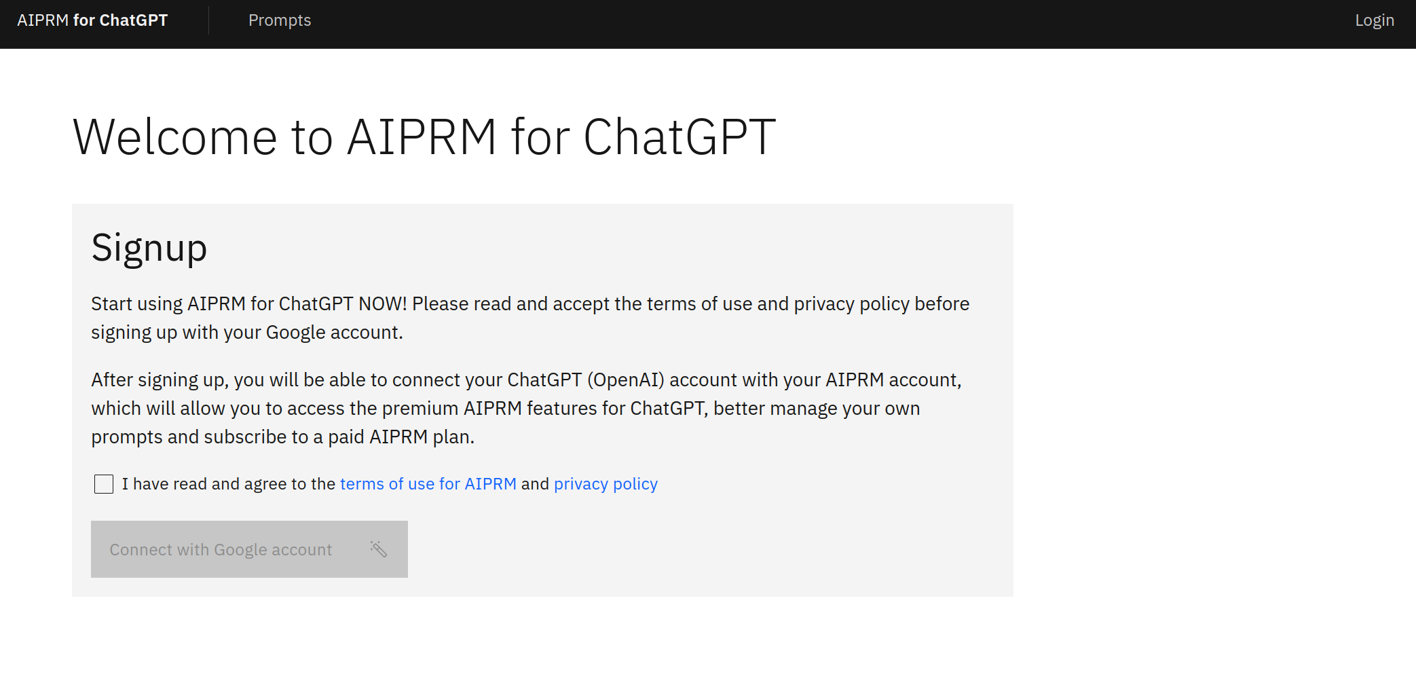Click empty gray area right of Connect button
Image resolution: width=1416 pixels, height=683 pixels.
tap(706, 549)
